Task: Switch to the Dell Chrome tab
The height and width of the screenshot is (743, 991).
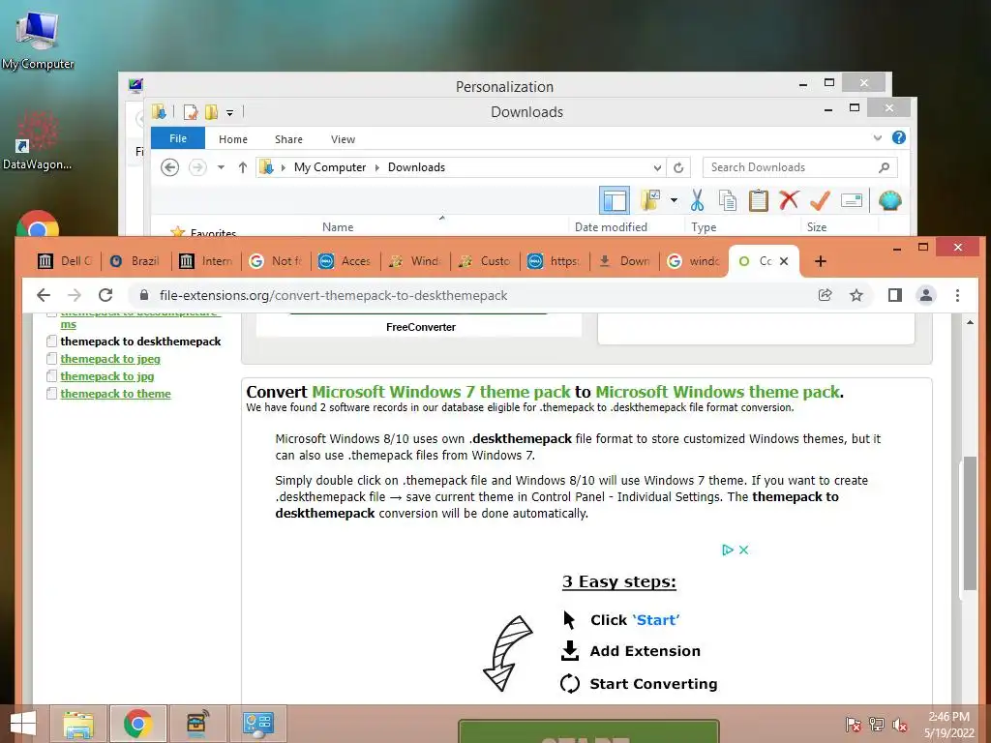Action: [x=66, y=261]
